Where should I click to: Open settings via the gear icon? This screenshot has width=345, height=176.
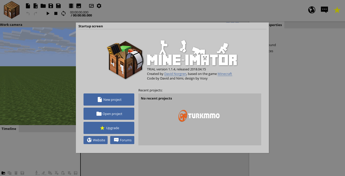point(99,6)
